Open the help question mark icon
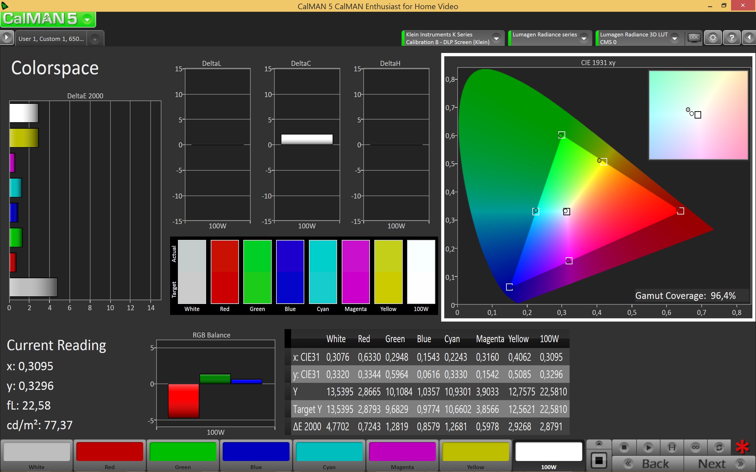Image resolution: width=756 pixels, height=472 pixels. point(732,38)
